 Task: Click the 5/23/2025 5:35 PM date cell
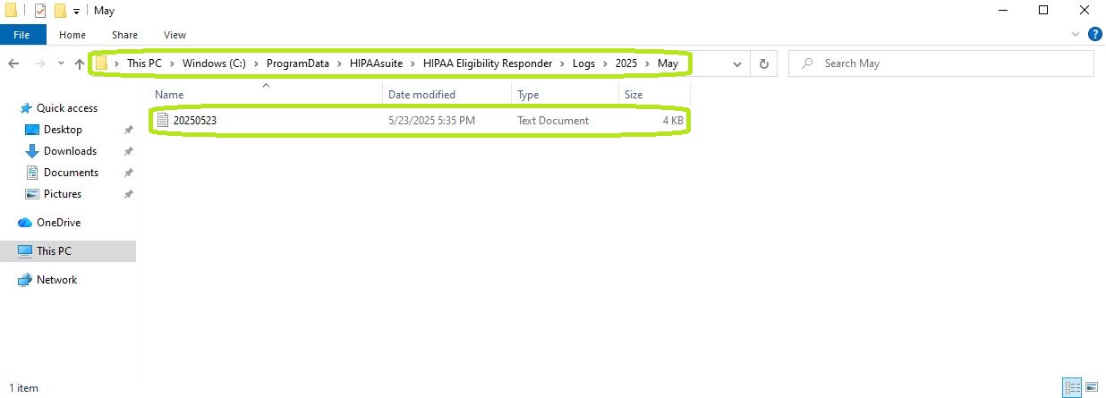pyautogui.click(x=431, y=120)
